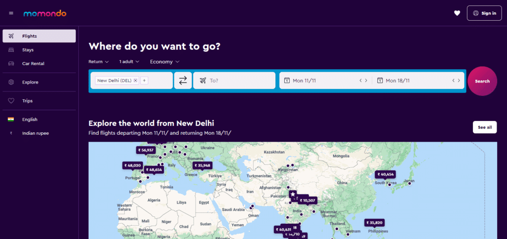Select Stays in the sidebar
Screen dimensions: 507x239
[39, 50]
